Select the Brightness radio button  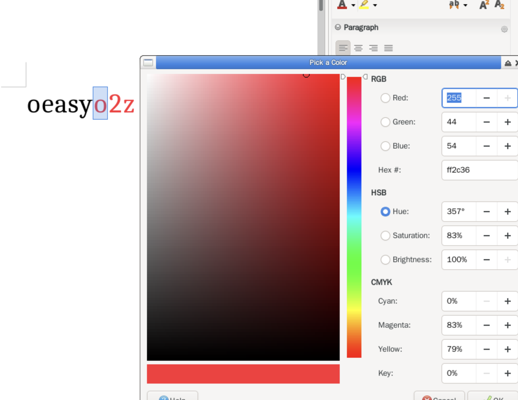tap(385, 260)
